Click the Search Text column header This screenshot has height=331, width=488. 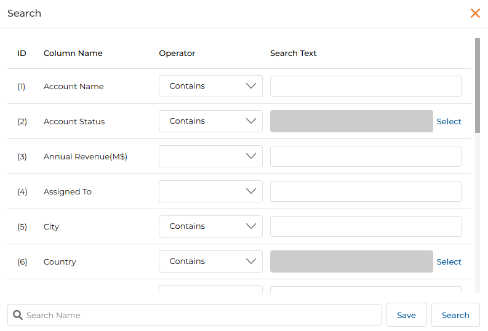pyautogui.click(x=293, y=53)
